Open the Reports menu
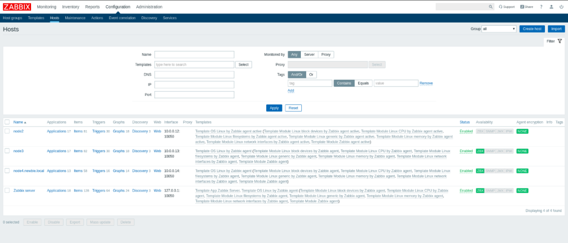This screenshot has width=568, height=243. tap(93, 7)
